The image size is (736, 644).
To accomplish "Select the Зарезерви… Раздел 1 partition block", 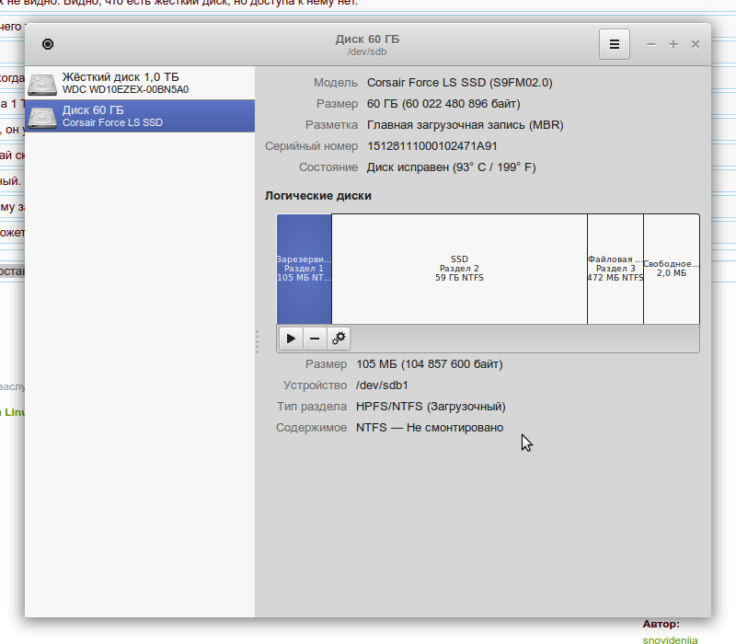I will point(305,269).
